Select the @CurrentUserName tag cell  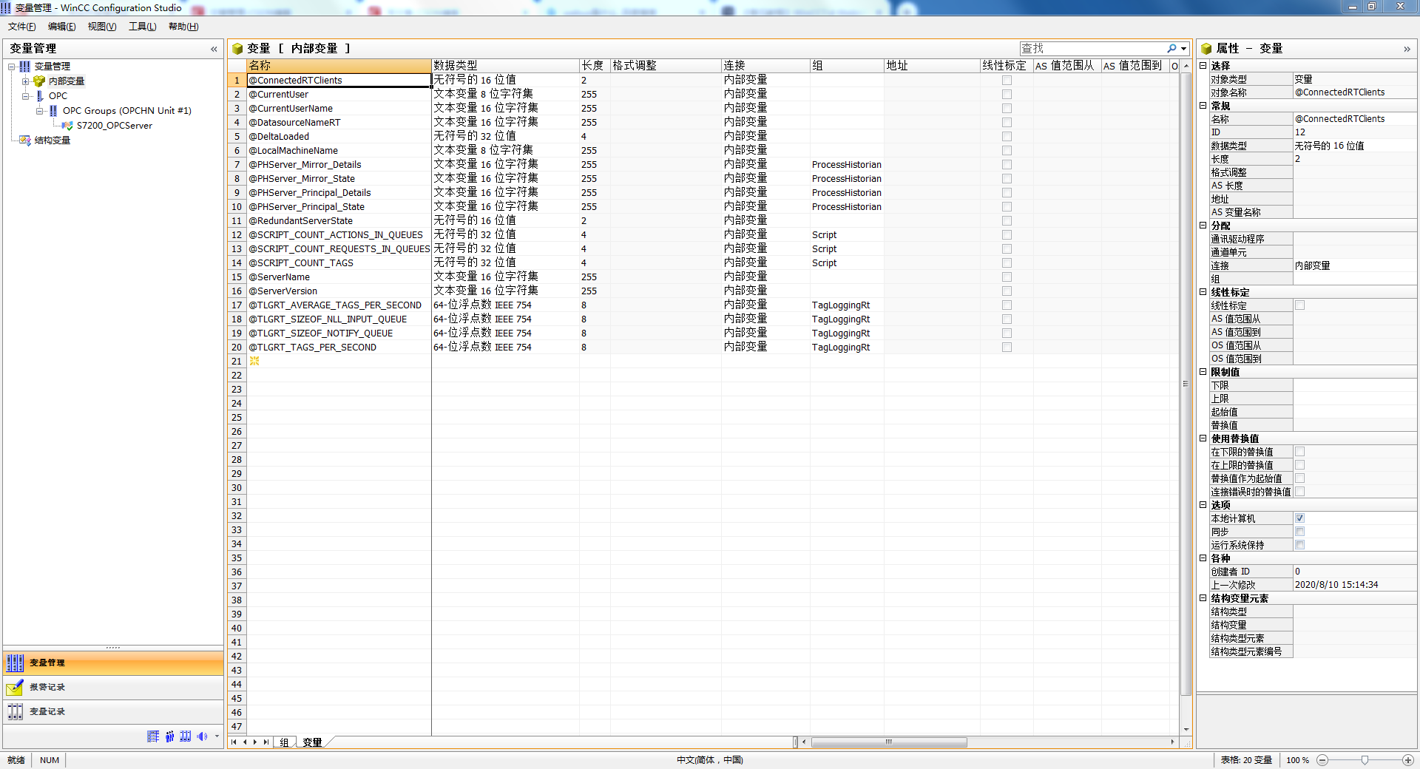pyautogui.click(x=339, y=108)
